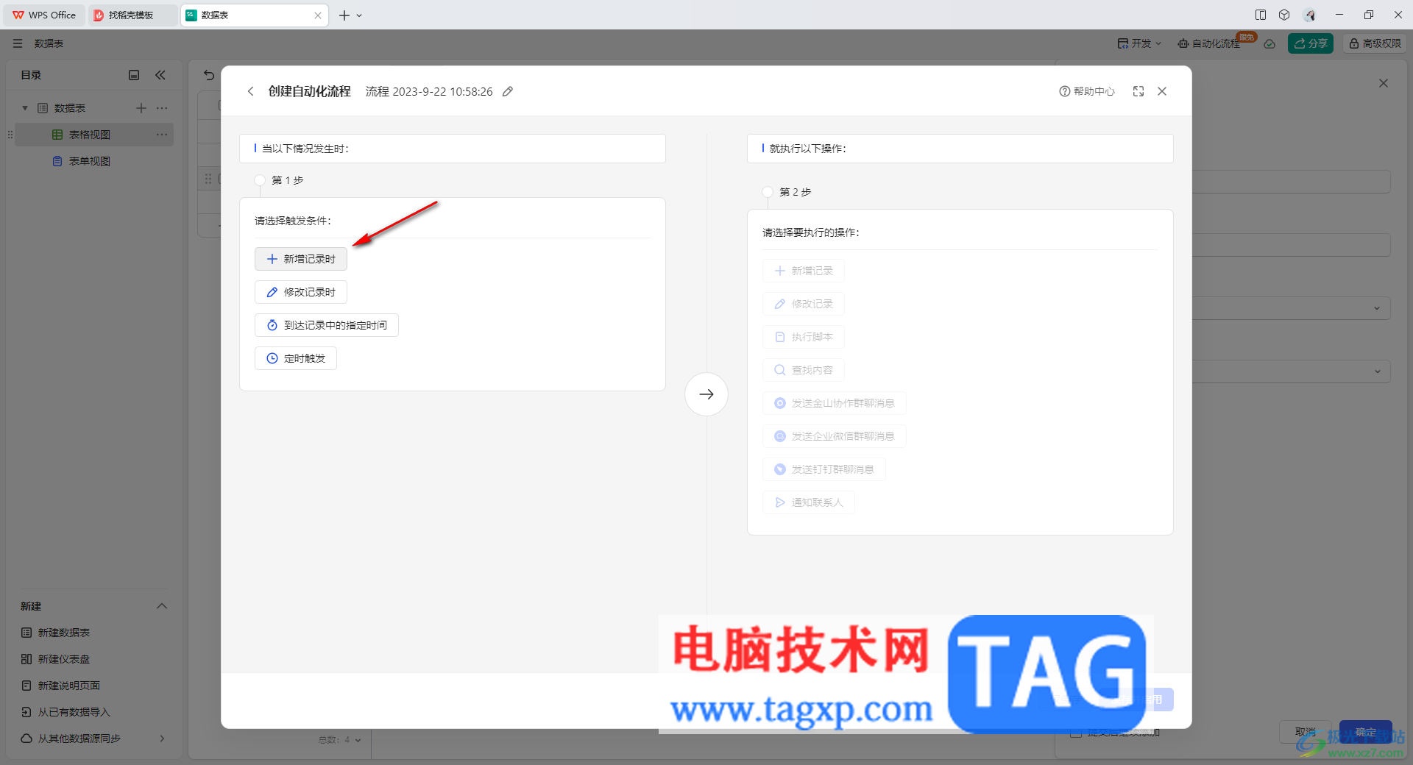1413x765 pixels.
Task: Toggle the split window layout icon
Action: [1261, 15]
